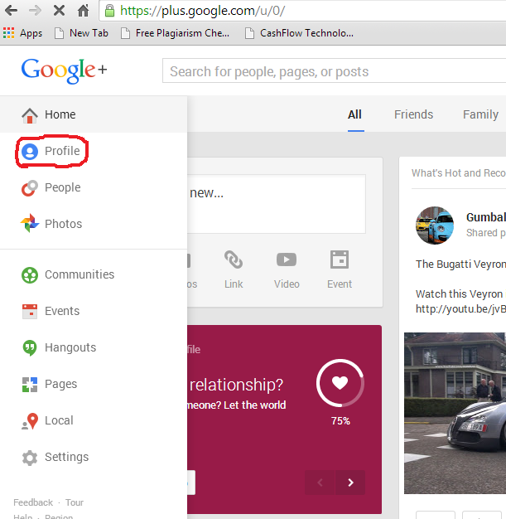Open Events calendar icon
The image size is (506, 519).
30,312
